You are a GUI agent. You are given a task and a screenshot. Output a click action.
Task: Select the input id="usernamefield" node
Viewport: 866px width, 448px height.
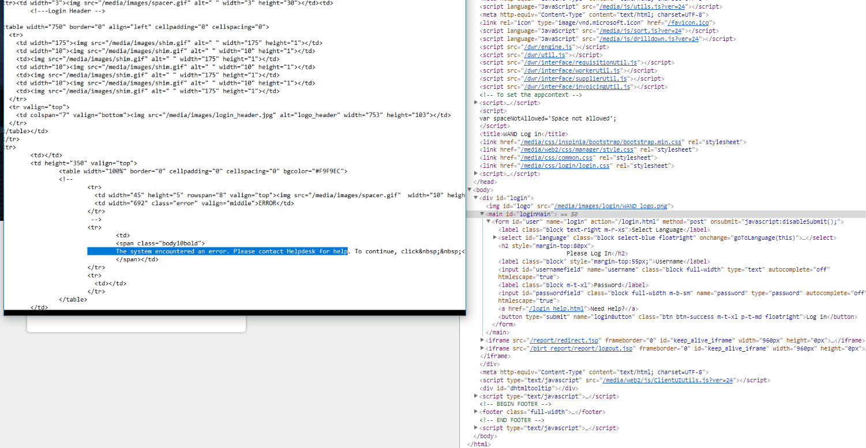663,273
